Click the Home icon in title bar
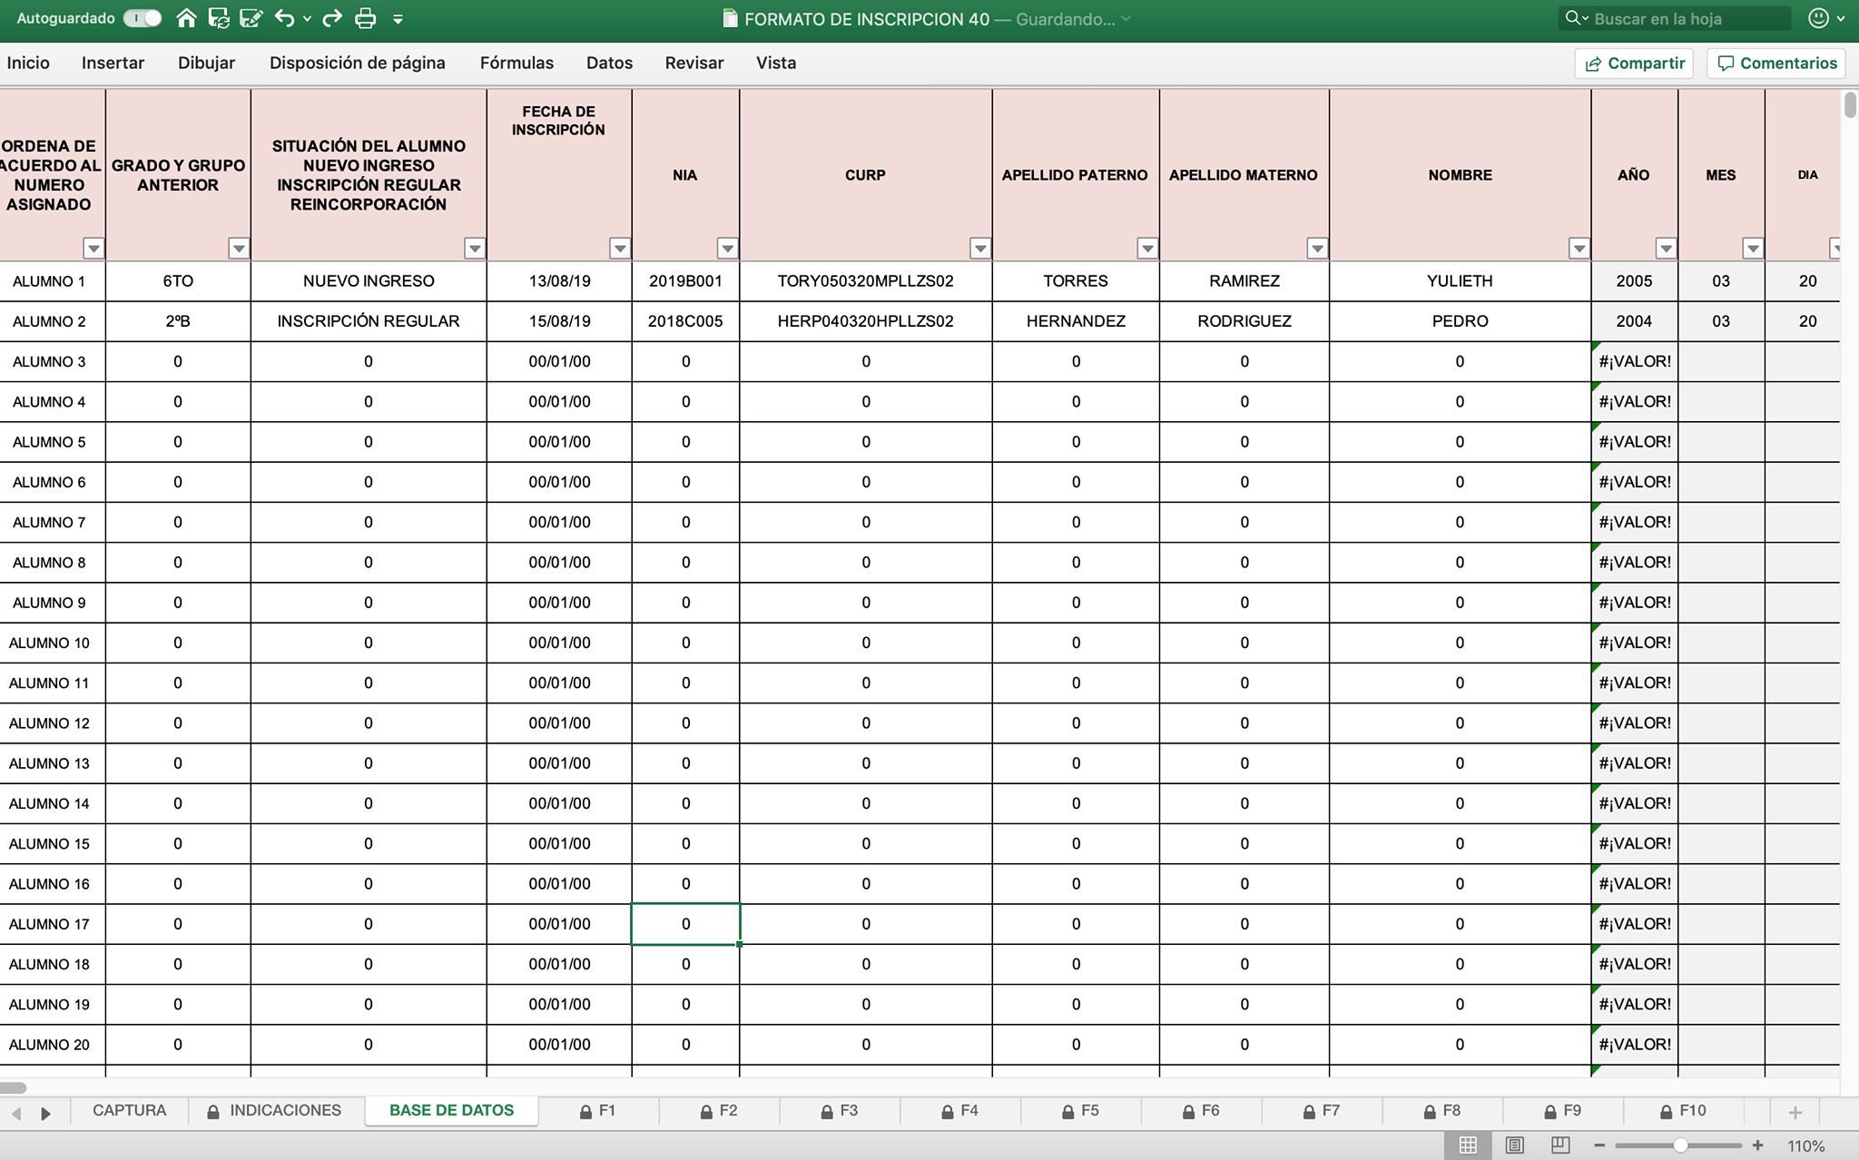This screenshot has width=1859, height=1160. pyautogui.click(x=186, y=18)
